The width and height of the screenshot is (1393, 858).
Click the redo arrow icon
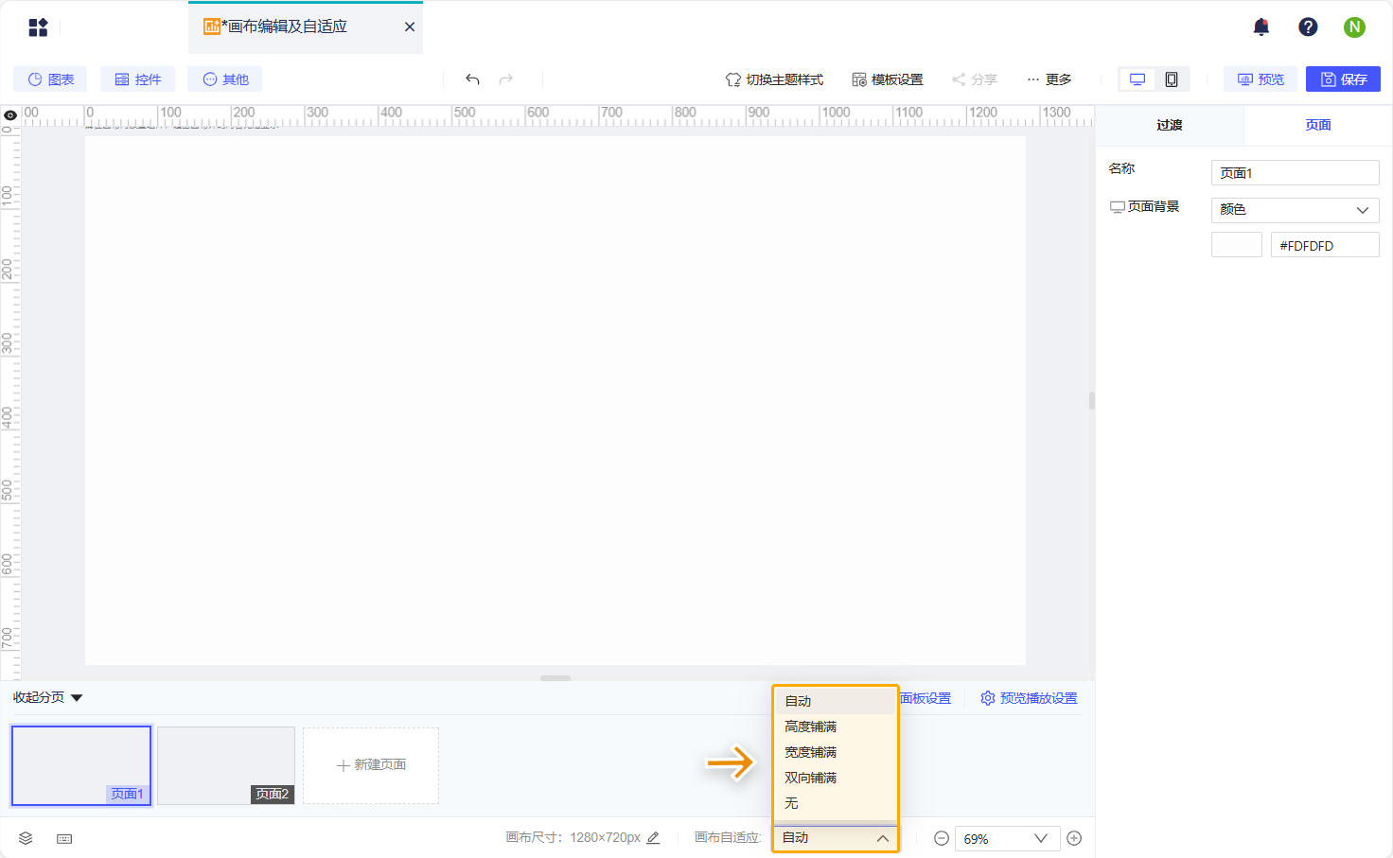tap(506, 79)
